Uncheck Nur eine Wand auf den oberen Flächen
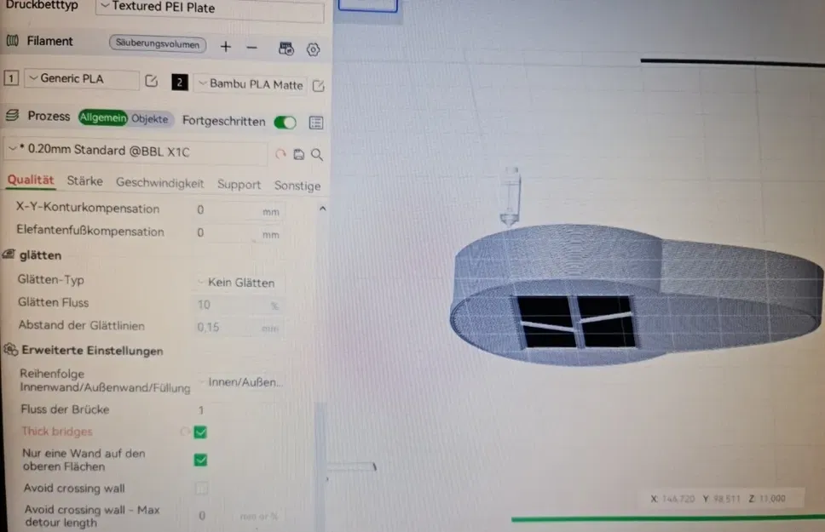 tap(200, 460)
